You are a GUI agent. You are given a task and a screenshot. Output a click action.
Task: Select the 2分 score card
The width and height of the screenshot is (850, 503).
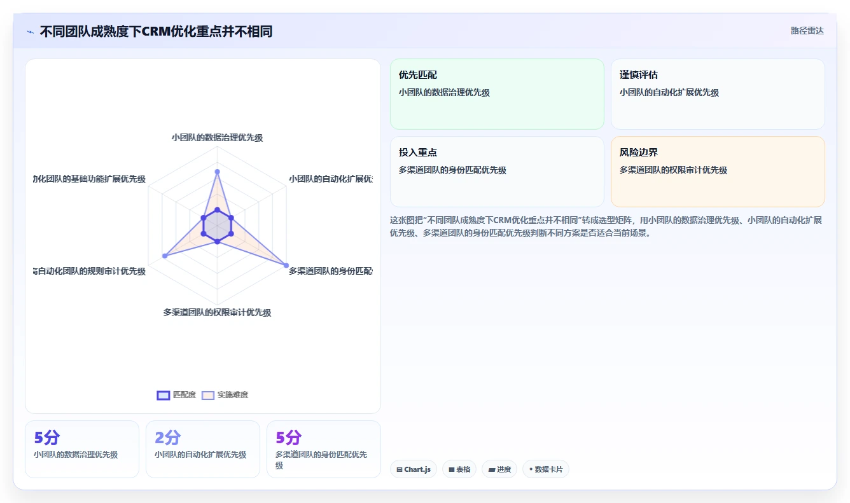click(x=203, y=449)
